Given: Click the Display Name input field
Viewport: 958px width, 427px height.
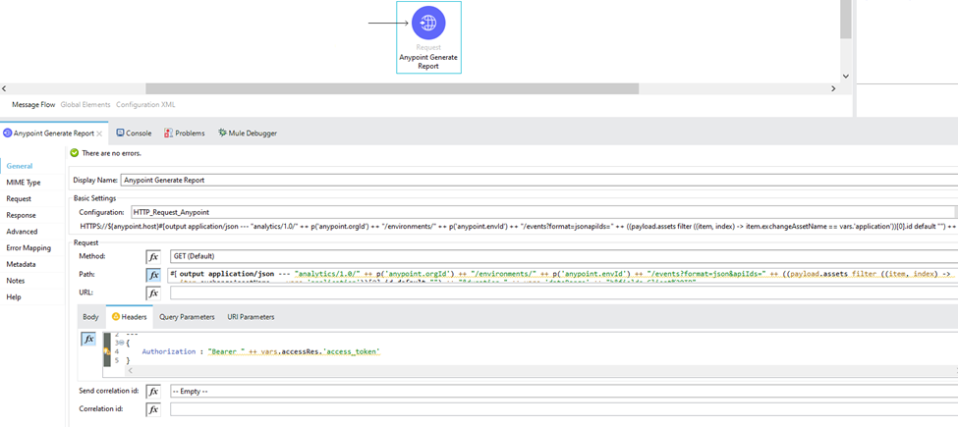Looking at the screenshot, I should point(538,180).
